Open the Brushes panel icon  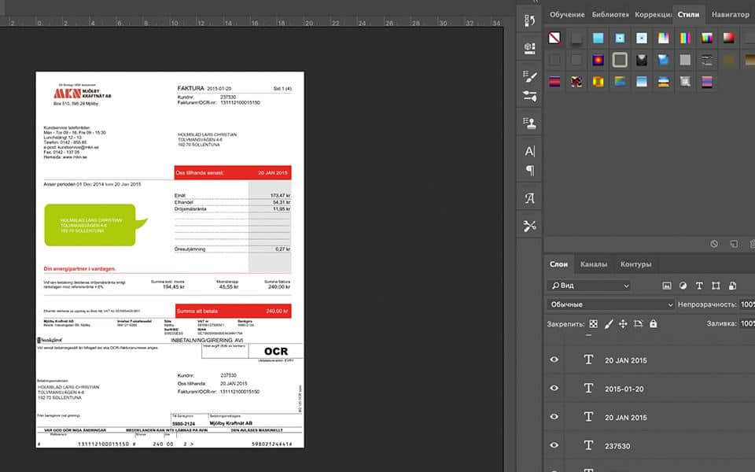[529, 96]
